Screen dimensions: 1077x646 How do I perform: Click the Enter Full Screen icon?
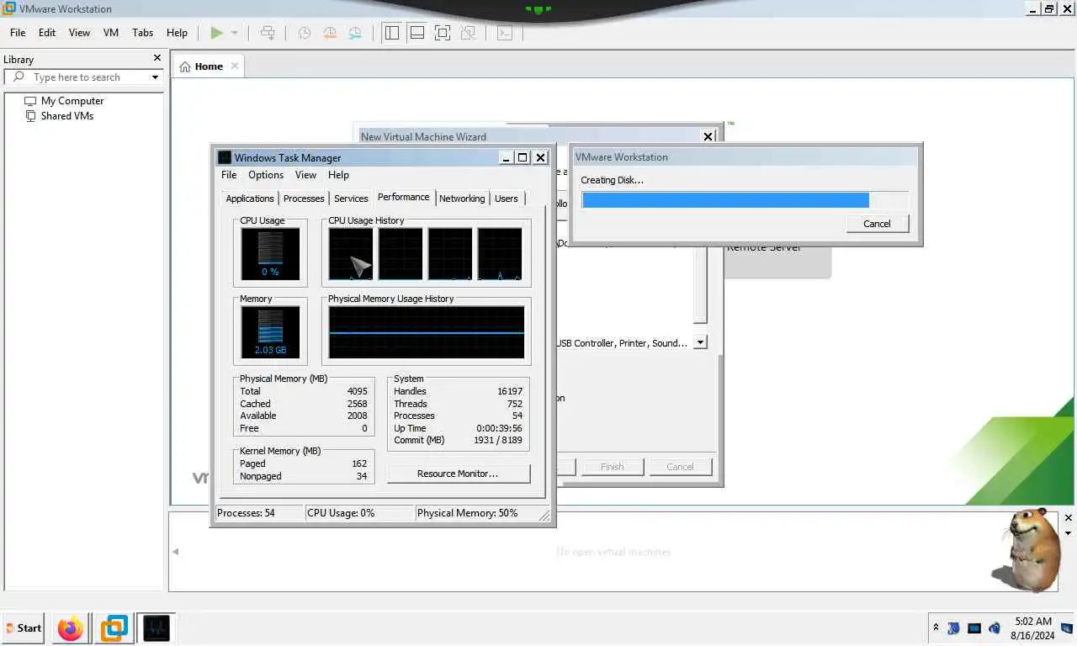443,33
